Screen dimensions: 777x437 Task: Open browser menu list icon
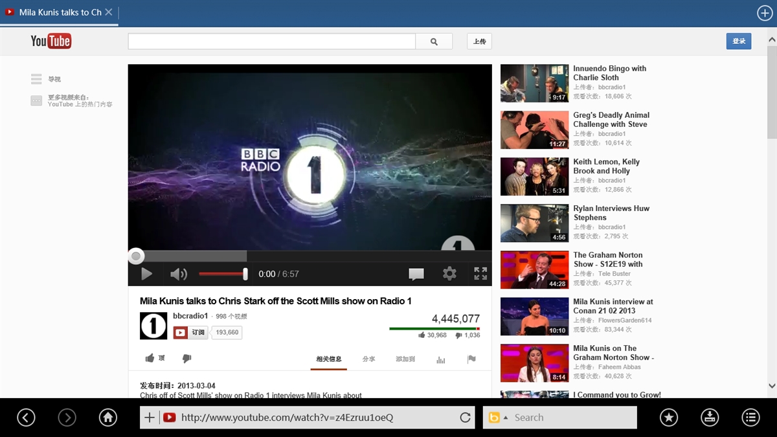[750, 418]
